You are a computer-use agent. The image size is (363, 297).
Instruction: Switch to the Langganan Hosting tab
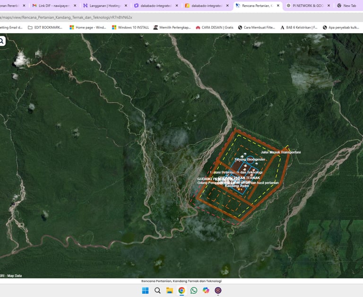[105, 6]
